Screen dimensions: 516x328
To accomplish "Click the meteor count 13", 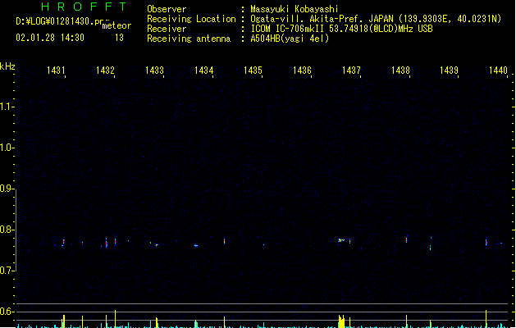I will click(x=119, y=38).
